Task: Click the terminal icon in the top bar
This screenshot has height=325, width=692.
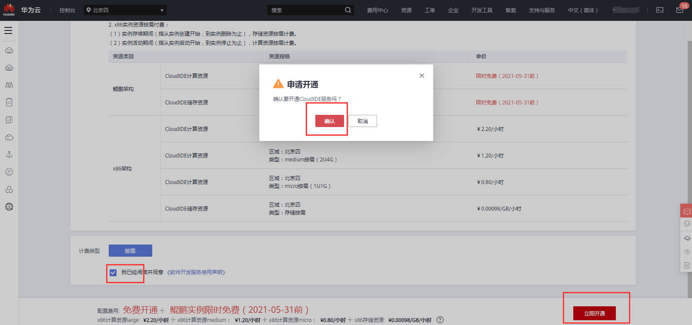Action: click(659, 10)
